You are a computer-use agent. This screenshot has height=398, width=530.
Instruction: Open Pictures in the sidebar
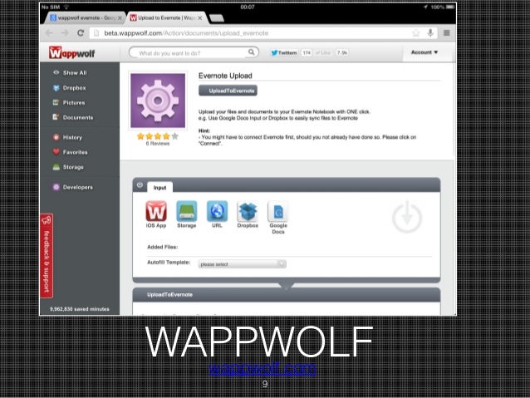click(69, 102)
